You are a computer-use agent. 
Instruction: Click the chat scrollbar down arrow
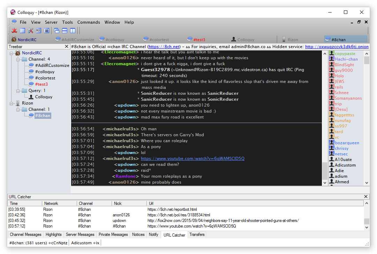[x=325, y=183]
